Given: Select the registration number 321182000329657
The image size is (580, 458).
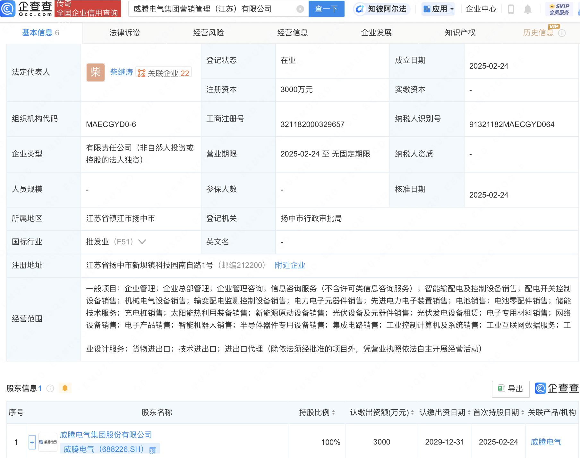Looking at the screenshot, I should (312, 124).
